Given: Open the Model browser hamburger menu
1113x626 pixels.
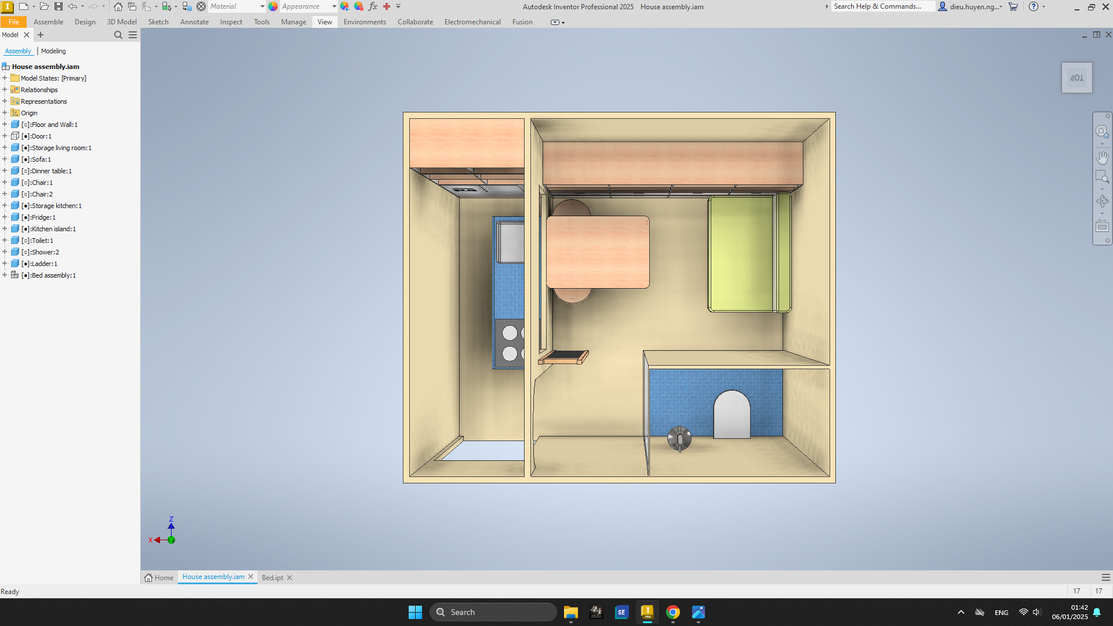Looking at the screenshot, I should click(133, 35).
